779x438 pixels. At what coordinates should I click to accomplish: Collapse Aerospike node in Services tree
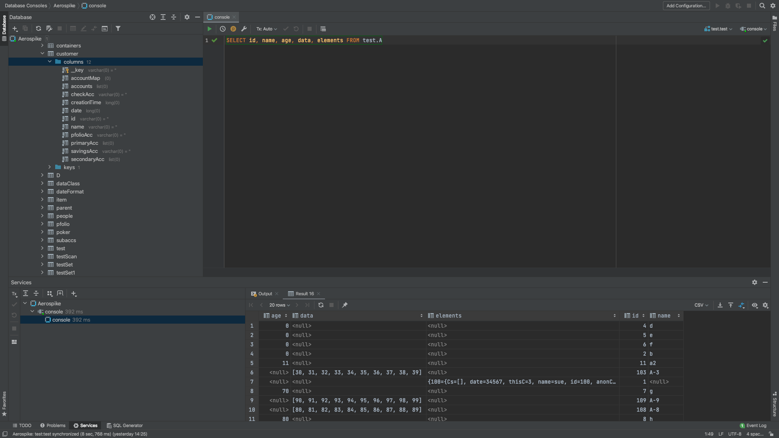(25, 303)
